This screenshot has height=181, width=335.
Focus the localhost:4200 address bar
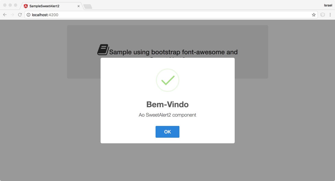[171, 15]
